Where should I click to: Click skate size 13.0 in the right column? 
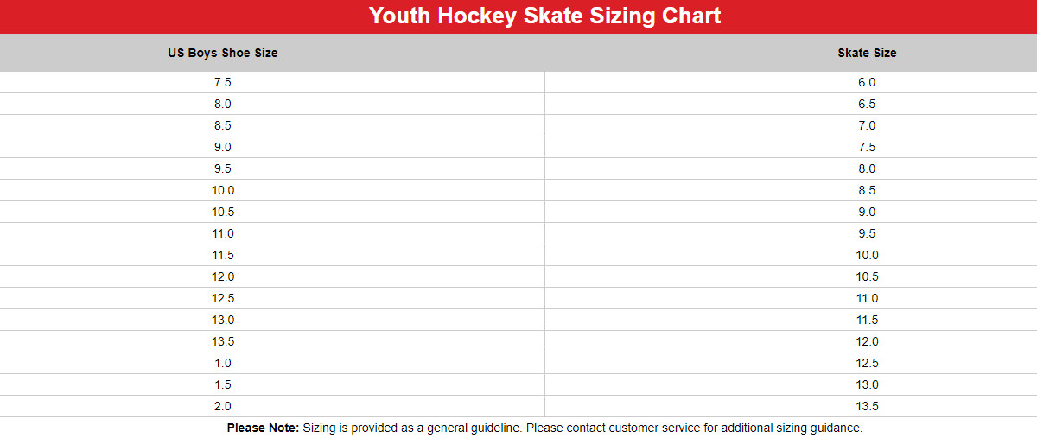pyautogui.click(x=867, y=384)
